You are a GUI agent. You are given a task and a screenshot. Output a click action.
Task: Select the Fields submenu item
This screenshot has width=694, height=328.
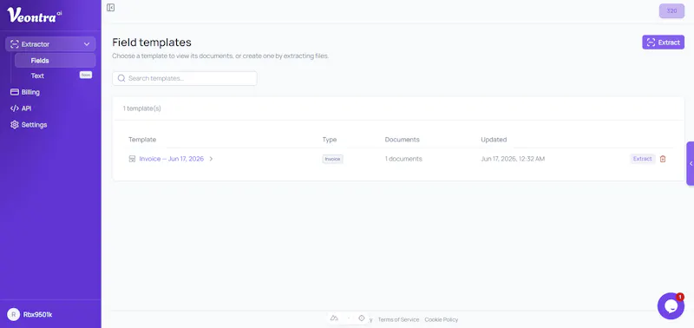55,61
